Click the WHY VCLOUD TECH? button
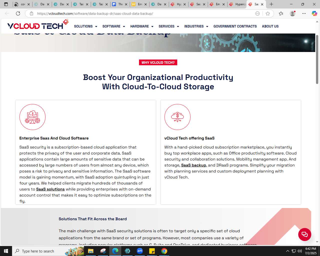This screenshot has height=256, width=320. point(158,62)
